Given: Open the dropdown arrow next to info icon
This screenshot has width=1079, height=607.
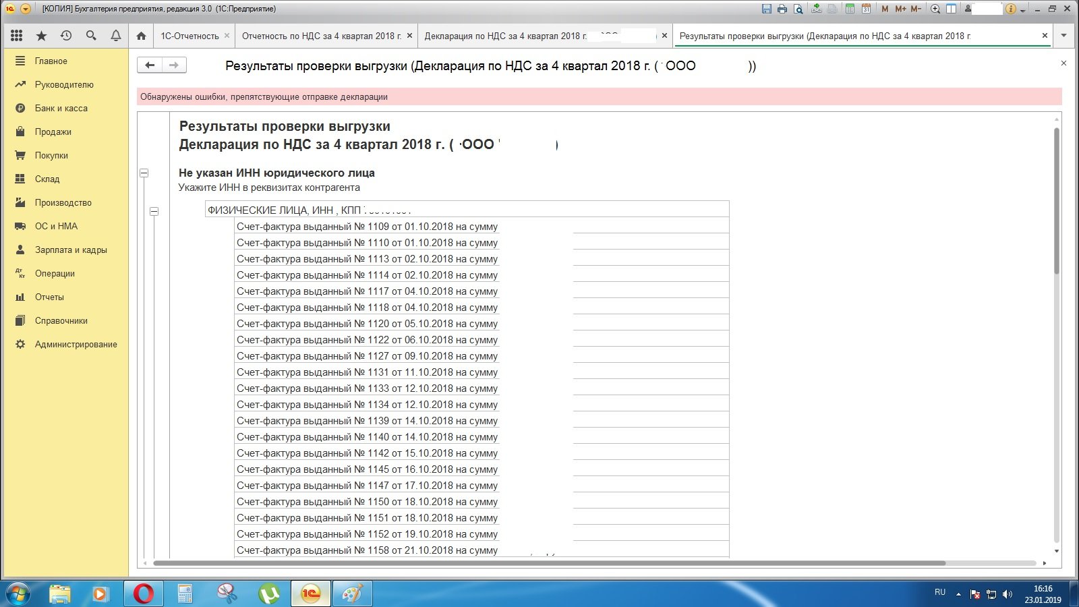Looking at the screenshot, I should [1022, 9].
